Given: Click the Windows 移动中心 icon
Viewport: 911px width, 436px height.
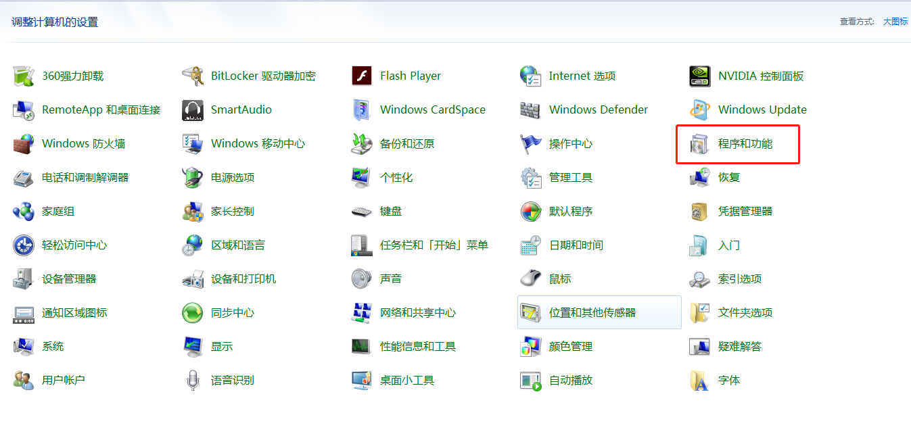Looking at the screenshot, I should (193, 144).
